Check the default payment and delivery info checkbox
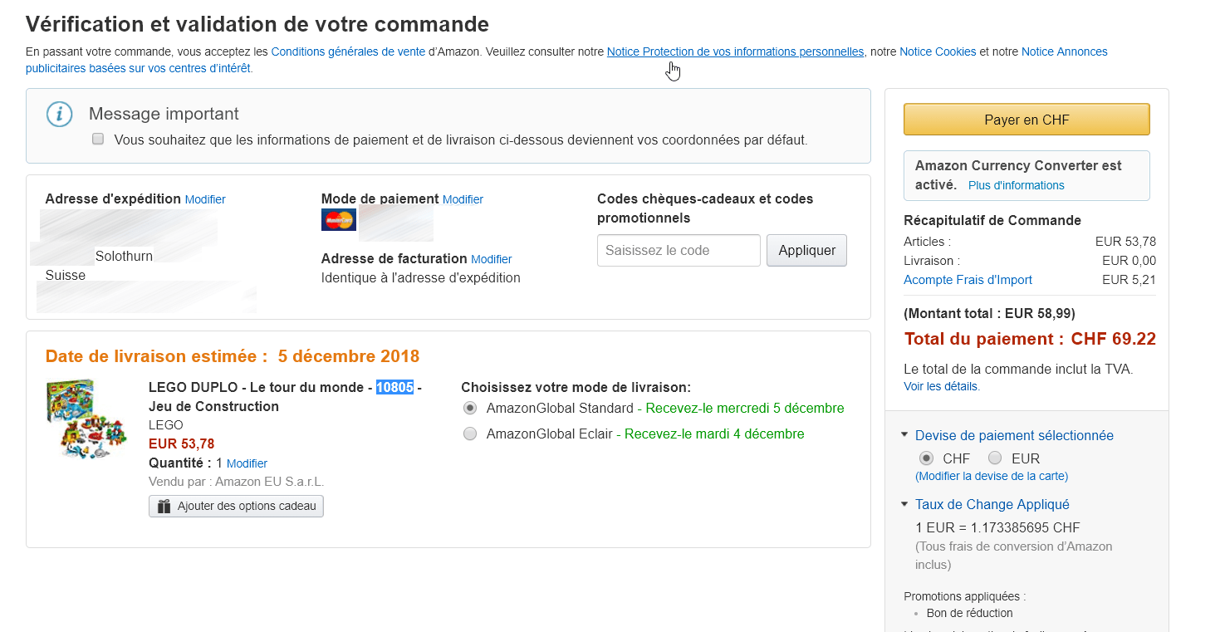Screen dimensions: 1220x632 (98, 140)
